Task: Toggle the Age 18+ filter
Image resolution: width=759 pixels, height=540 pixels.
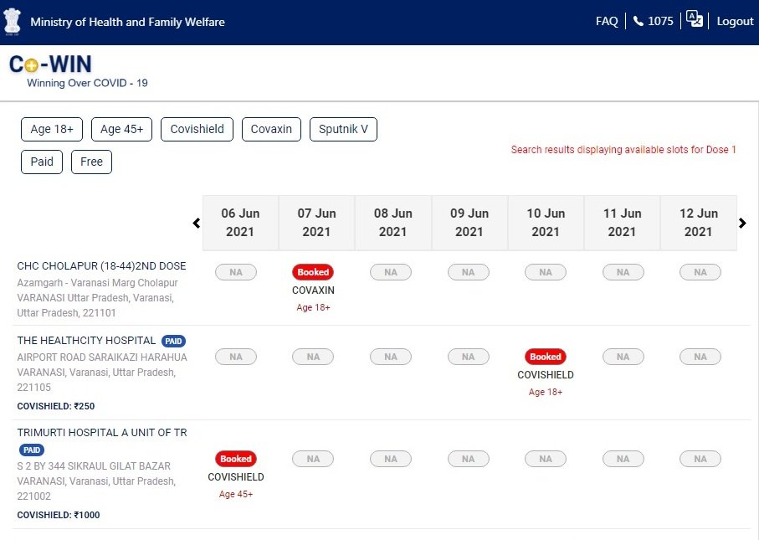Action: click(52, 129)
